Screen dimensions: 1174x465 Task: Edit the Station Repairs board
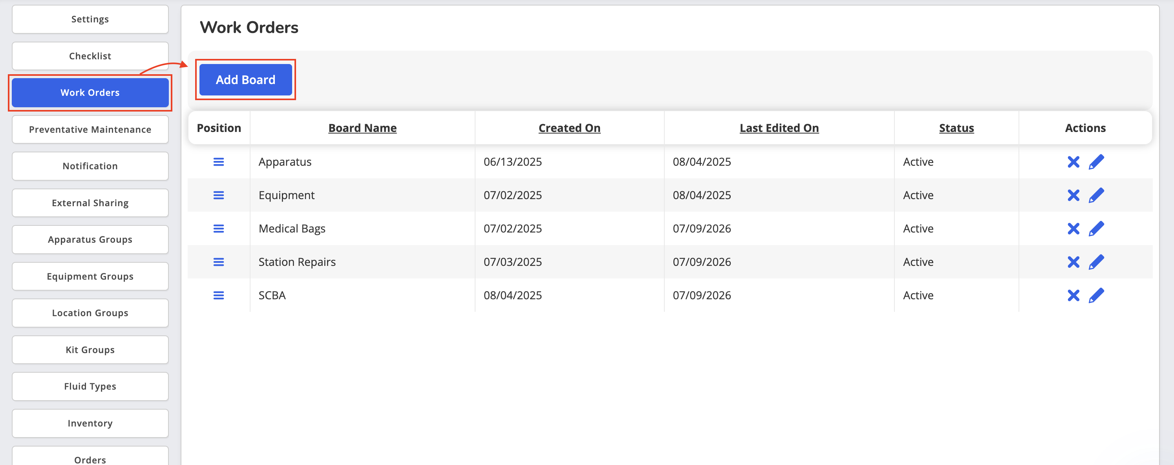point(1096,262)
